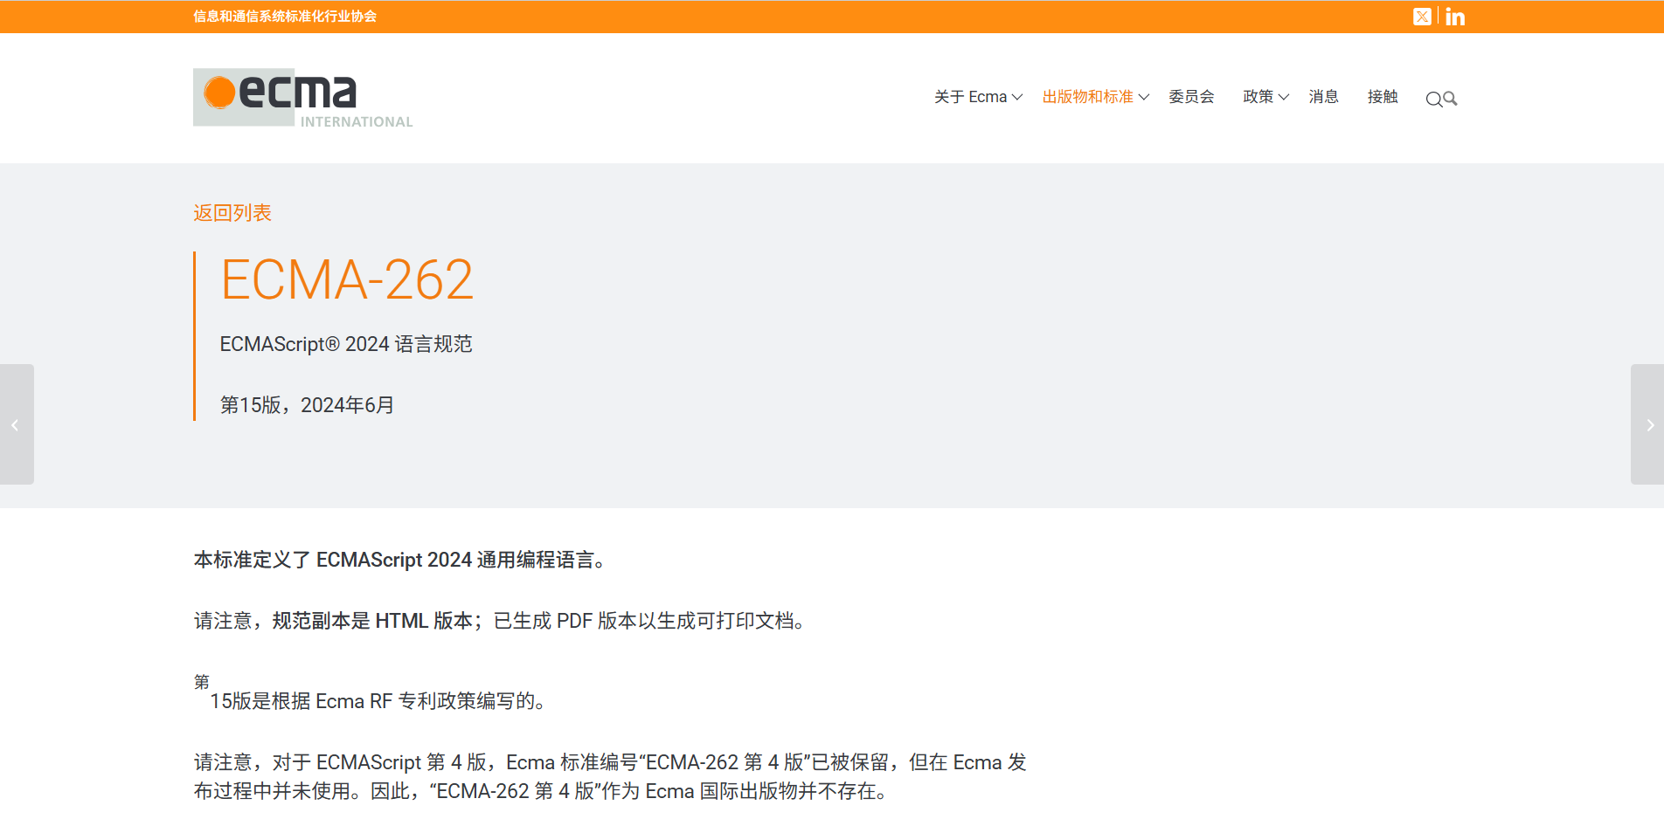The height and width of the screenshot is (833, 1664).
Task: Open the 接触 menu item
Action: pyautogui.click(x=1383, y=97)
